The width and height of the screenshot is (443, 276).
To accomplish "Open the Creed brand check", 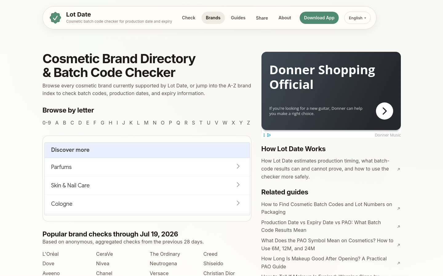I will tap(210, 254).
